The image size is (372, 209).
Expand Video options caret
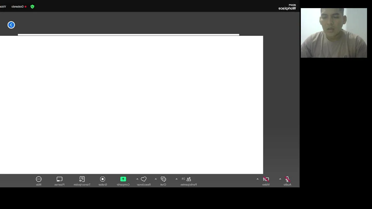tap(257, 179)
